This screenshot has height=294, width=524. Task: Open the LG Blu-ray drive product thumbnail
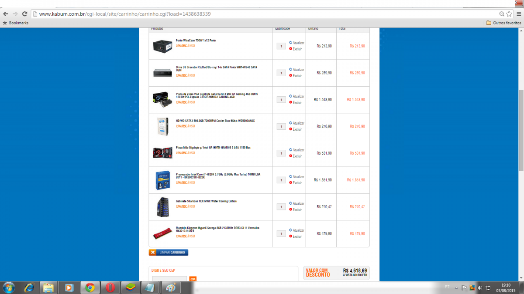[162, 73]
